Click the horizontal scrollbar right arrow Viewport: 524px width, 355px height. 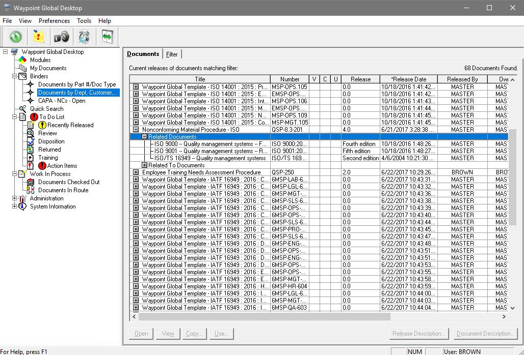point(504,317)
